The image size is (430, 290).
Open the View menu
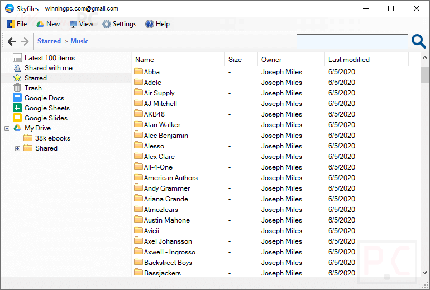pos(82,24)
